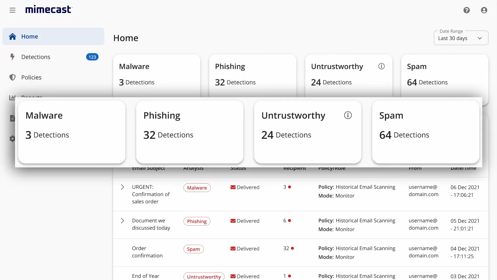Click the Policies shield icon
Viewport: 497px width, 280px height.
pos(12,77)
